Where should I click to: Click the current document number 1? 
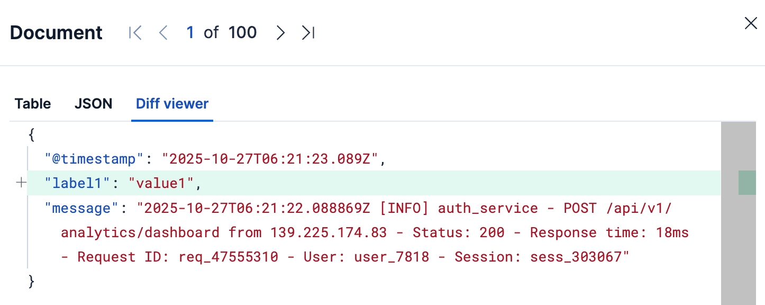click(x=190, y=33)
